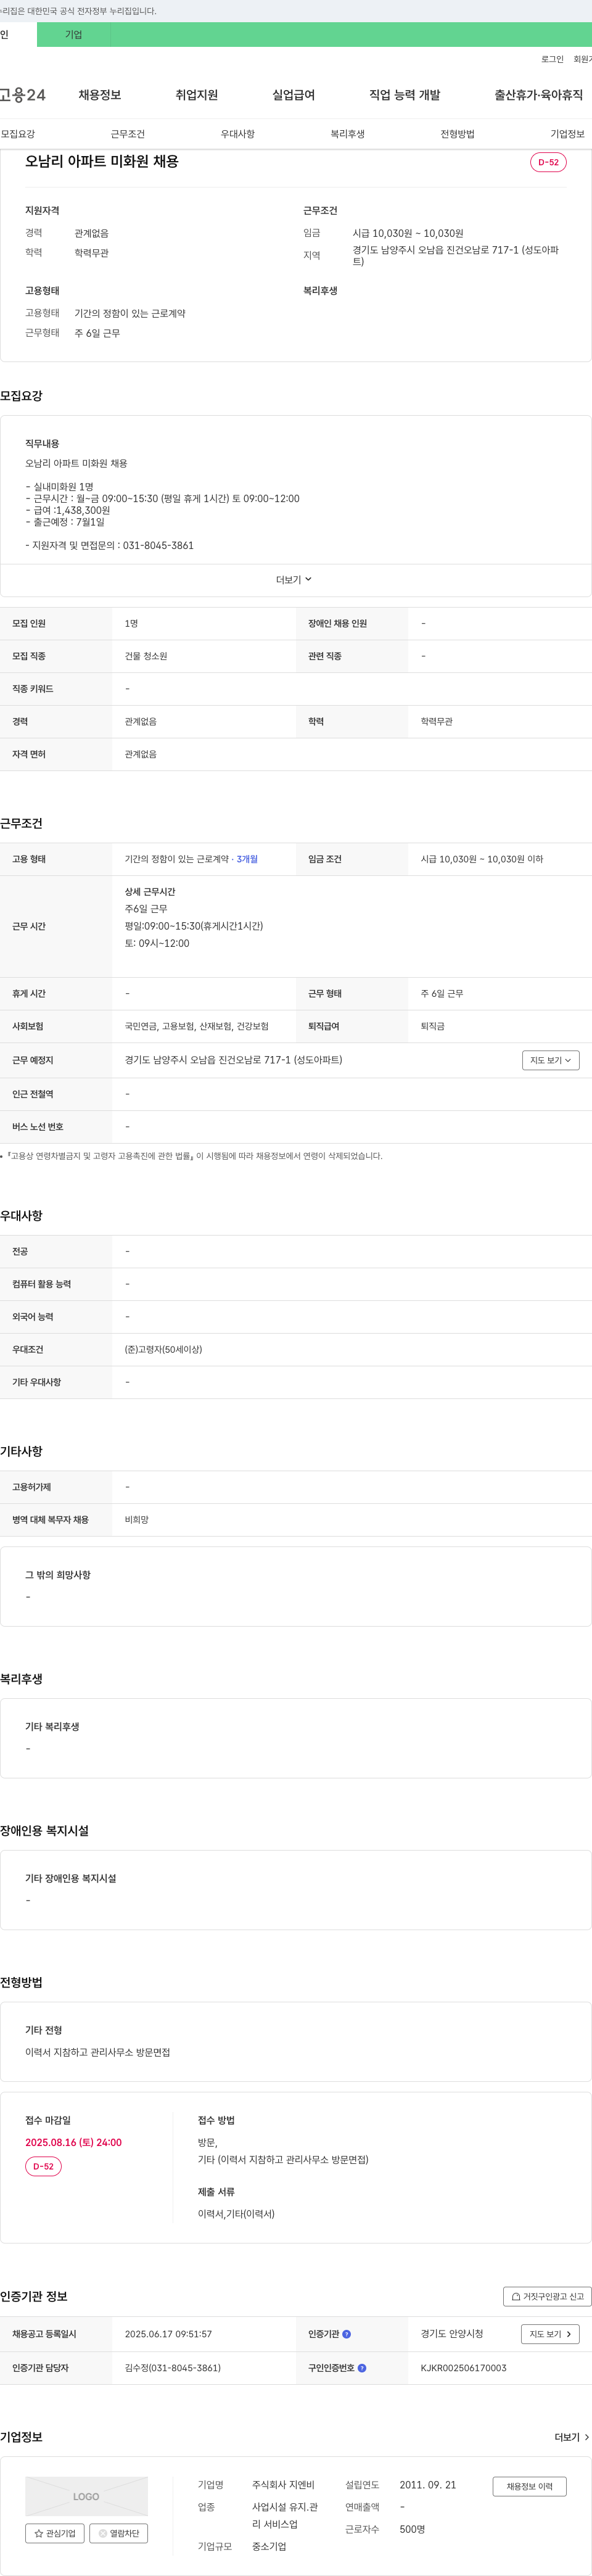
Task: Open the 인증기관 help question icon
Action: [346, 2334]
